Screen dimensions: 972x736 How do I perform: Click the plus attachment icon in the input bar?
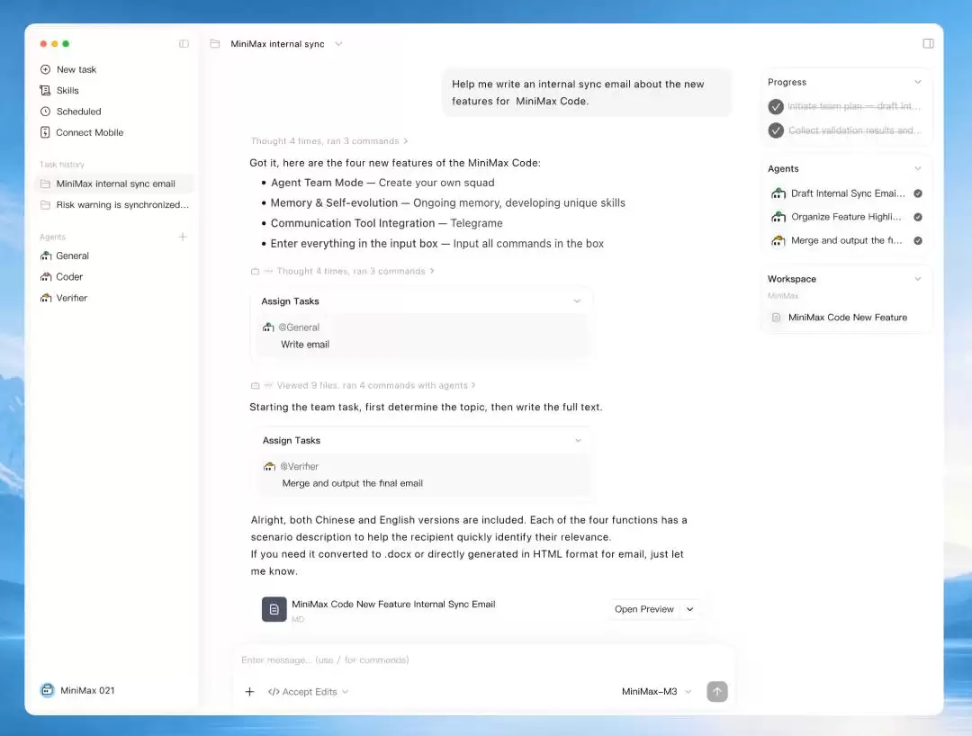click(x=249, y=691)
